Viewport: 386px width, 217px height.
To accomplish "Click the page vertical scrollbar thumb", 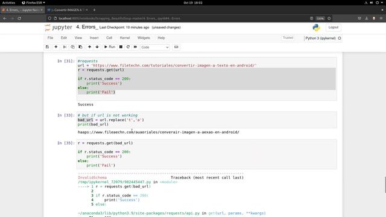I will (385, 184).
